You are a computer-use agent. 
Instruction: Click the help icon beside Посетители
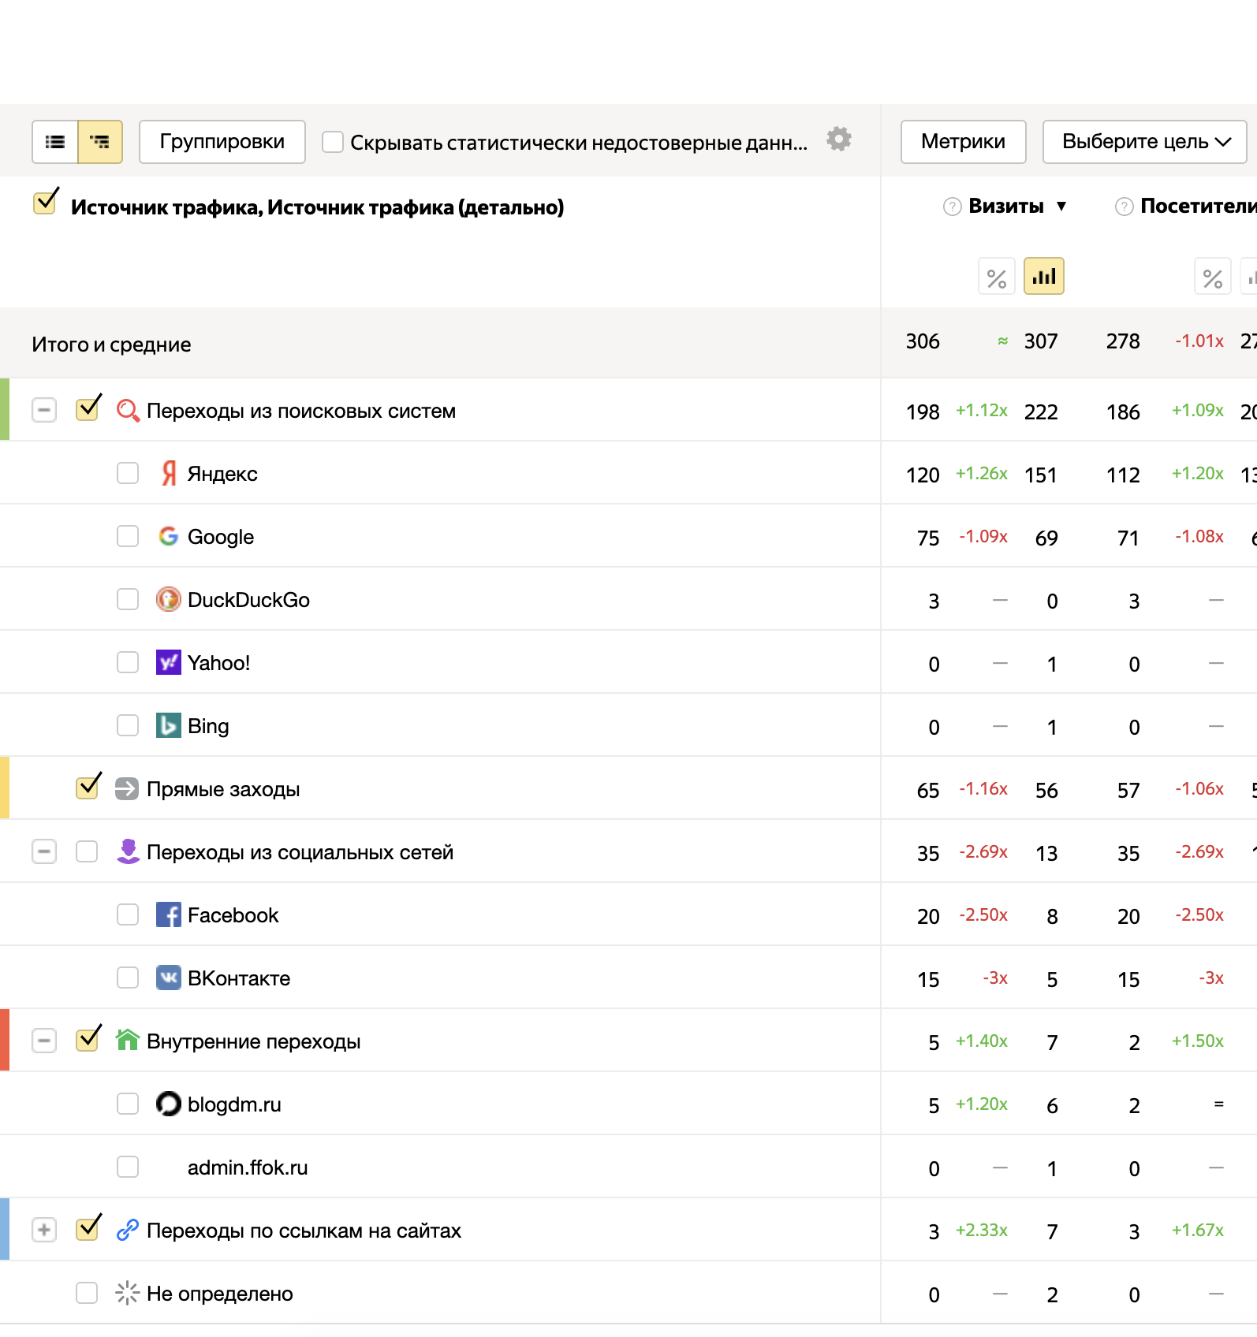1124,207
